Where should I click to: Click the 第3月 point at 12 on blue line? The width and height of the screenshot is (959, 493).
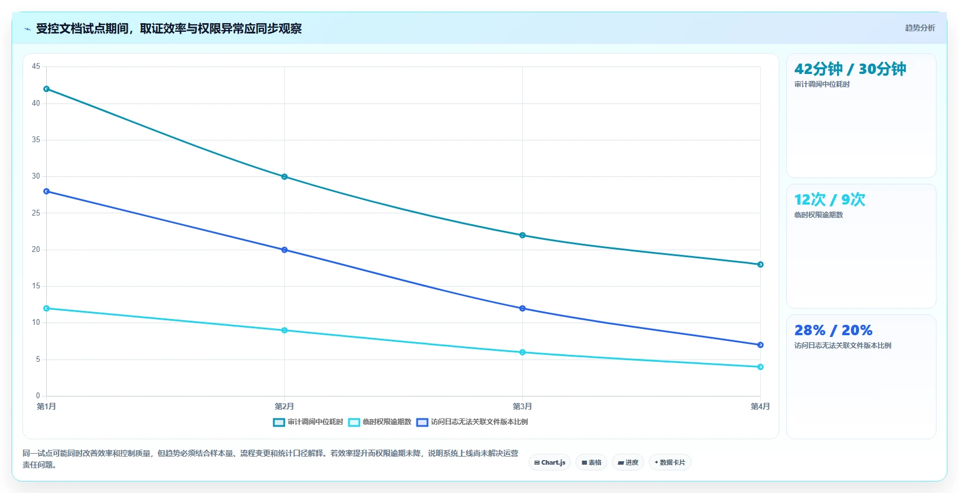pyautogui.click(x=522, y=309)
